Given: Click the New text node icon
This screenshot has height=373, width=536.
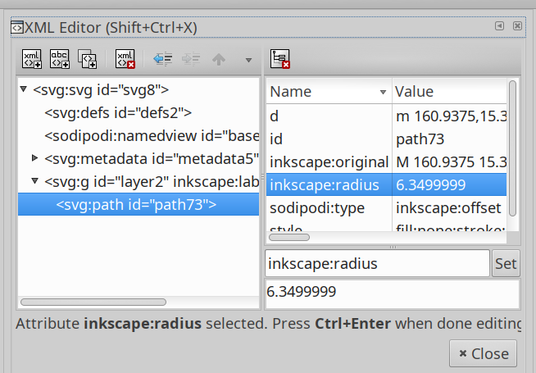Looking at the screenshot, I should pyautogui.click(x=60, y=58).
